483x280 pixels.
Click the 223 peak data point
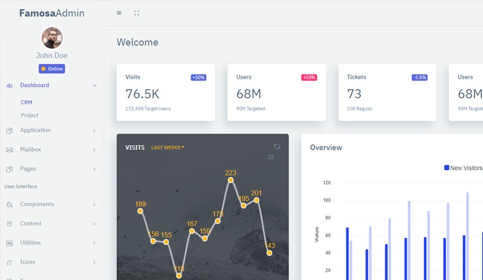click(231, 180)
